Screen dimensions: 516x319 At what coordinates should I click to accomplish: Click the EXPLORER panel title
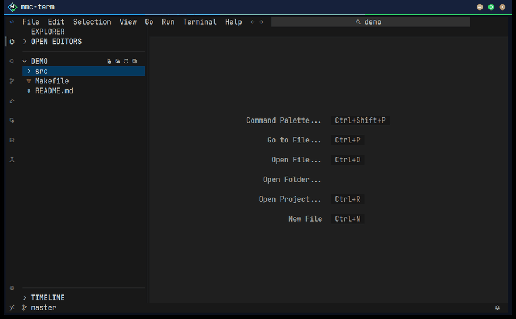47,32
